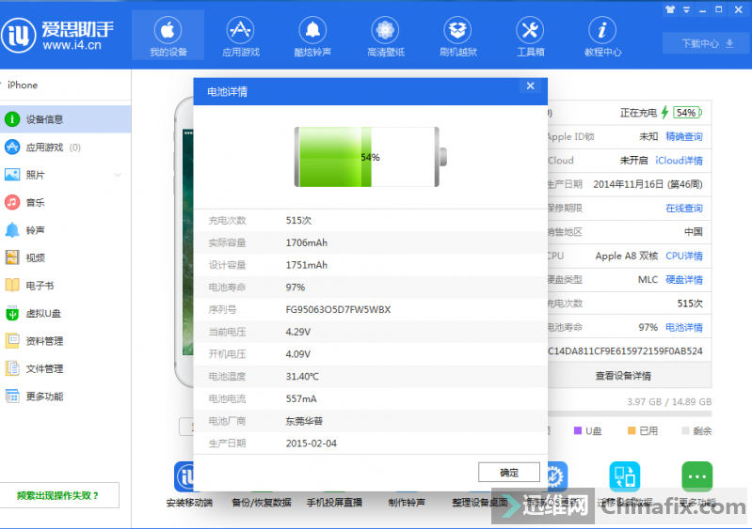Select 照片 photos in the sidebar
Viewport: 752px width, 529px height.
point(65,175)
